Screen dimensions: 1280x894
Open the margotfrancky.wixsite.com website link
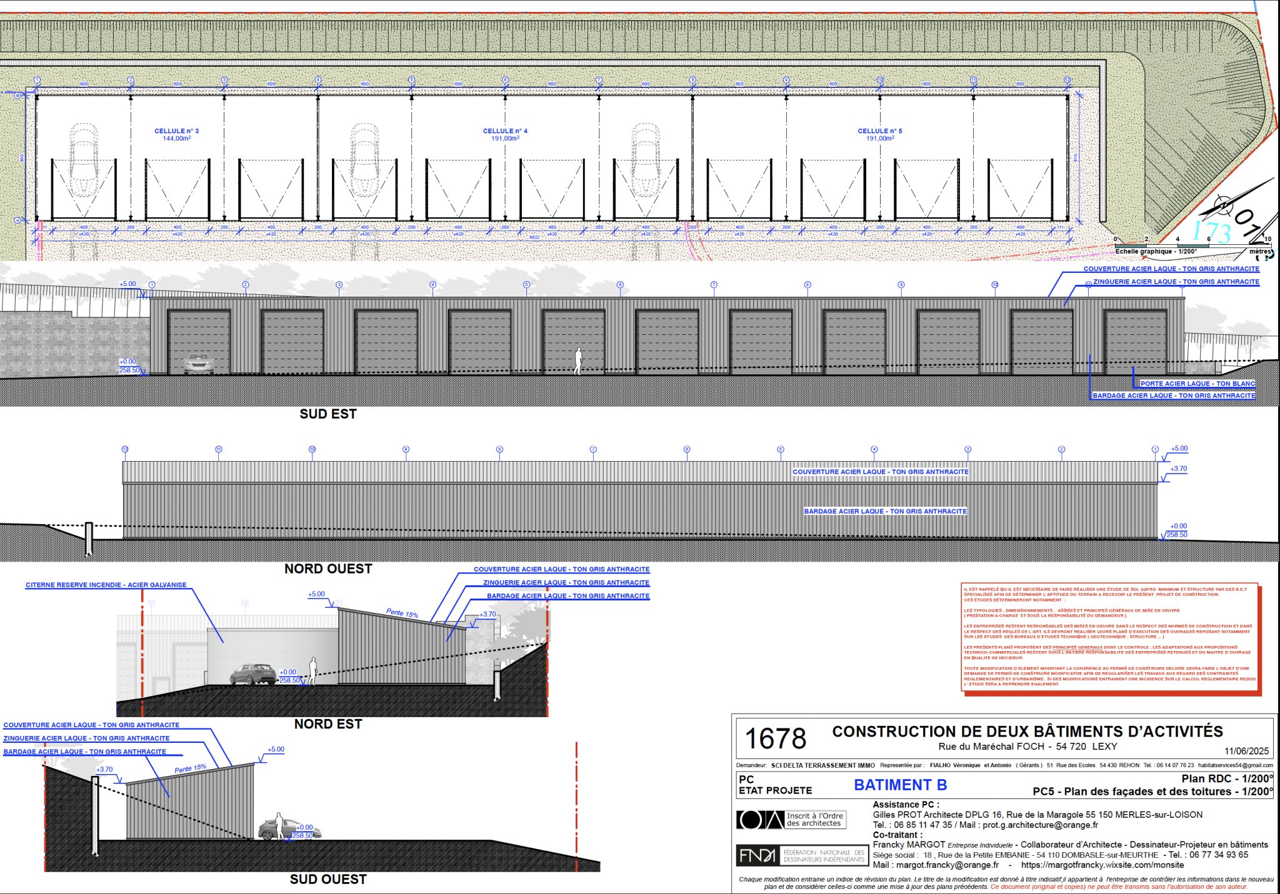[x=1102, y=865]
